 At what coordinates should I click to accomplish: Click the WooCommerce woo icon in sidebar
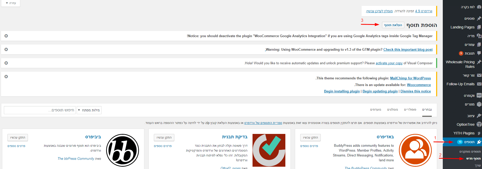[x=479, y=96]
